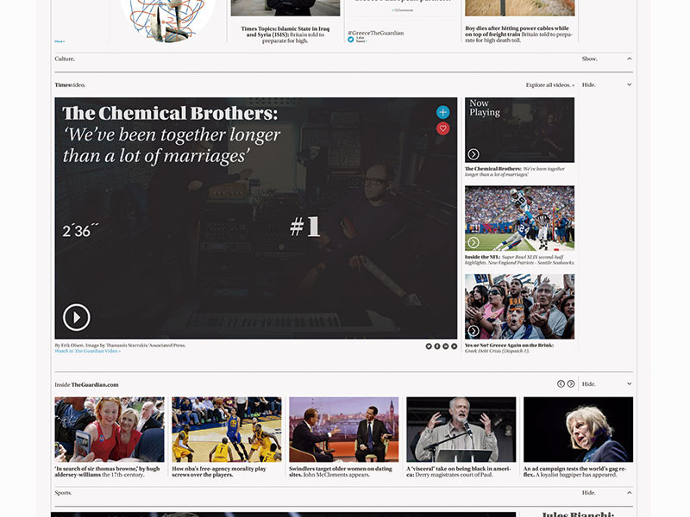This screenshot has height=517, width=690.
Task: Open the #GreeceTheGuardian hashtag
Action: [376, 33]
